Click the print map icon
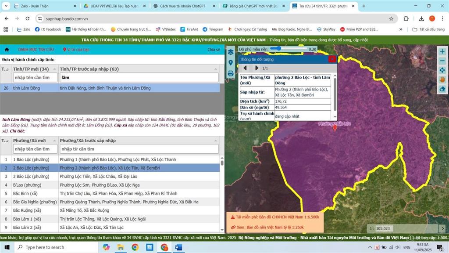 (x=231, y=74)
